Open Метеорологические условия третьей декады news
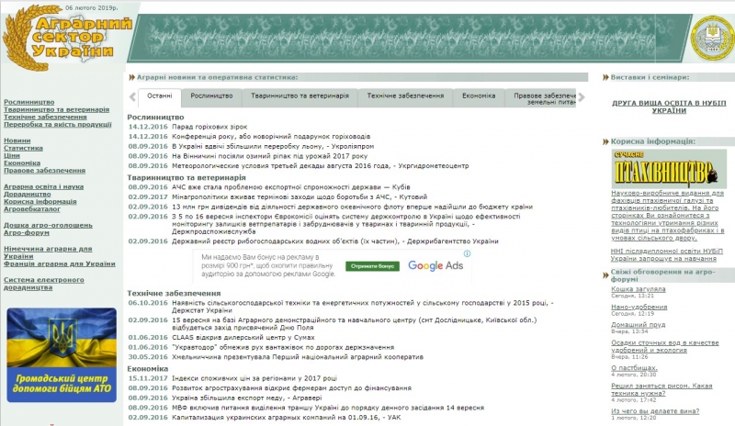This screenshot has height=426, width=735. coord(320,165)
